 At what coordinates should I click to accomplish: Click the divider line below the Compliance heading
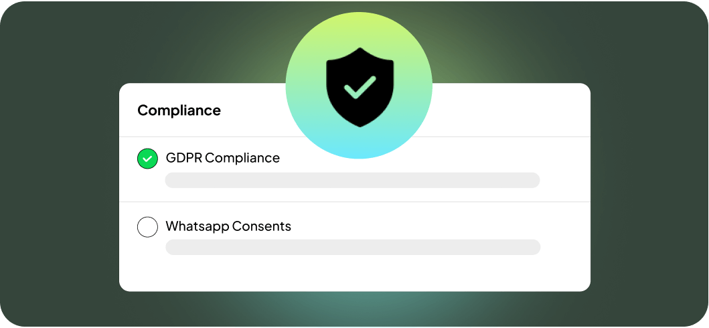click(x=201, y=137)
